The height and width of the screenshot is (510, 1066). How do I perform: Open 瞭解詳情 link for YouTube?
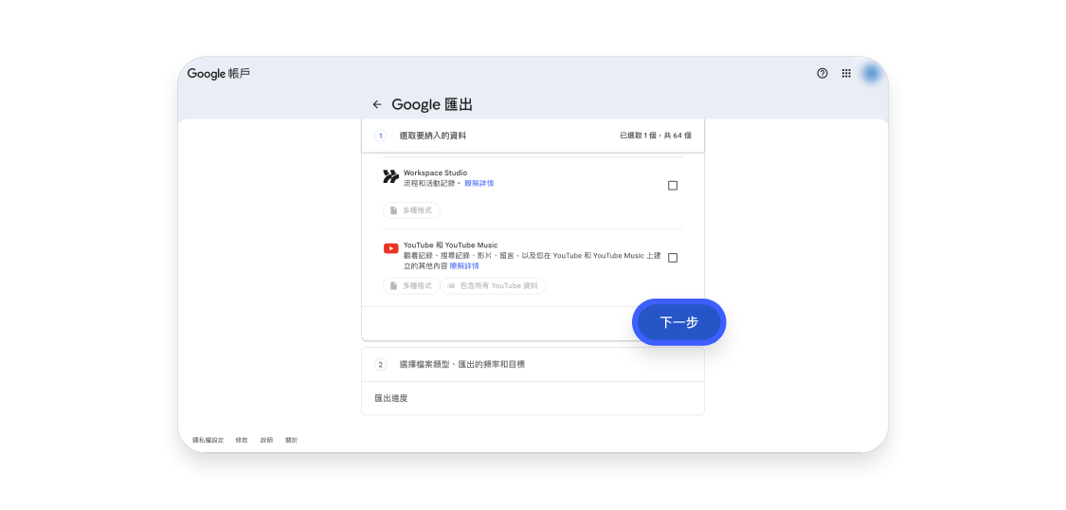[464, 265]
